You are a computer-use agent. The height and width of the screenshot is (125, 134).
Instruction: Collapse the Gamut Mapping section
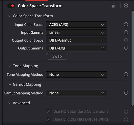[x=10, y=84]
